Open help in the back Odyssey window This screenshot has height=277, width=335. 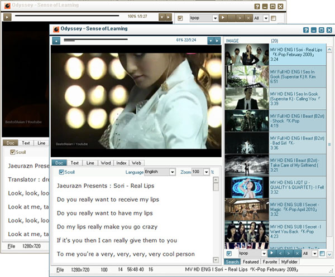point(257,6)
